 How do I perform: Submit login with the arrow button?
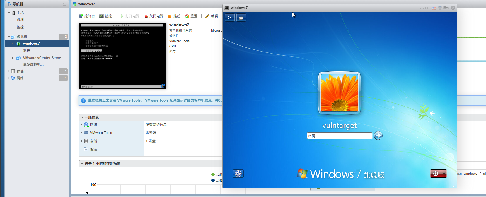tap(378, 136)
